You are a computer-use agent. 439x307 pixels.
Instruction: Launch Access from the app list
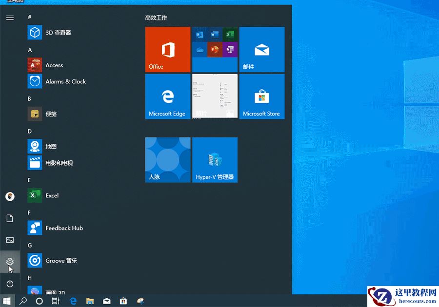pyautogui.click(x=46, y=65)
